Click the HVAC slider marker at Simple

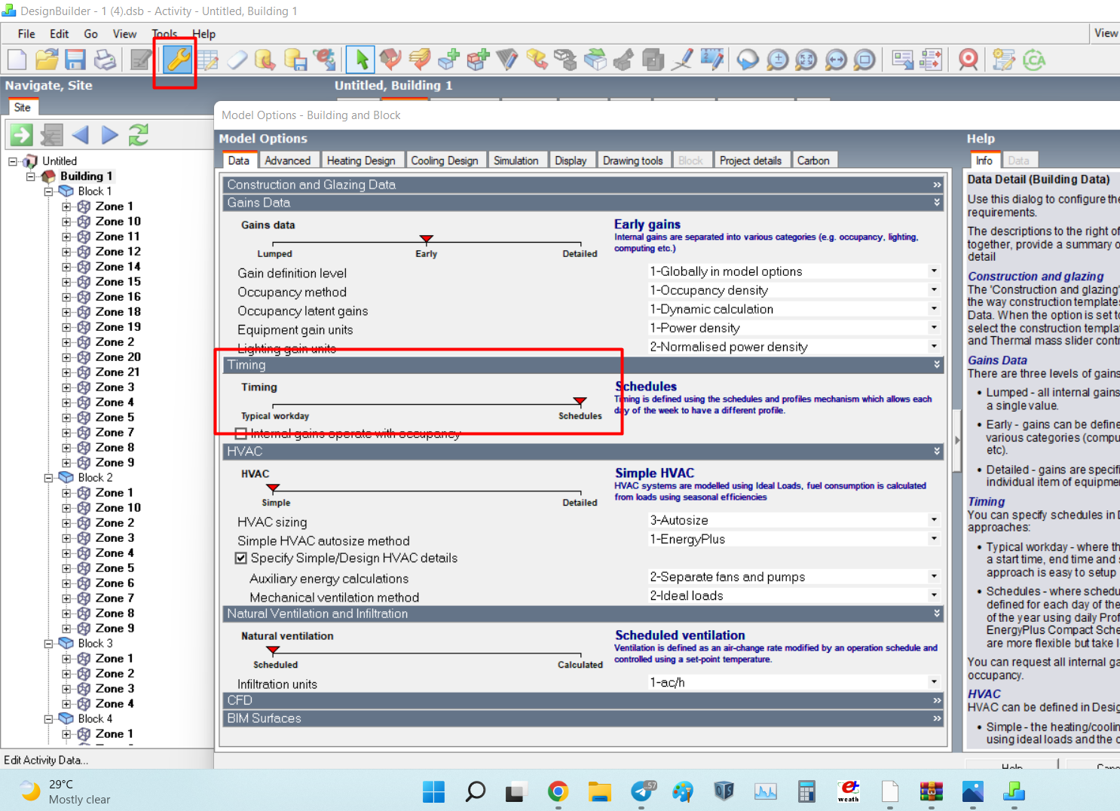[273, 488]
